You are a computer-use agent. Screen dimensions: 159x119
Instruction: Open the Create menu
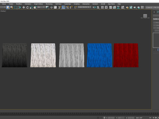point(11,4)
